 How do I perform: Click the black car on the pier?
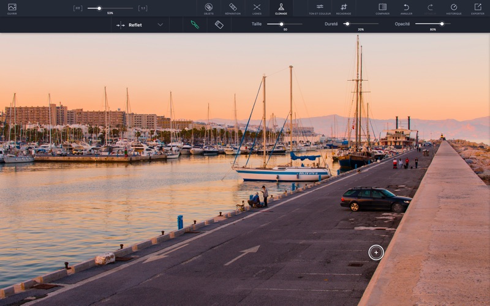(x=375, y=199)
